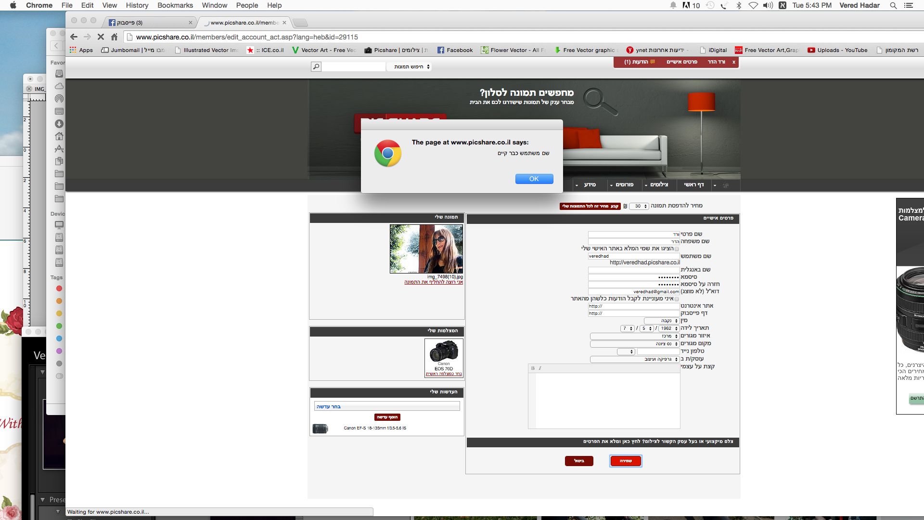Click the Chrome home icon
This screenshot has height=520, width=924.
point(114,37)
